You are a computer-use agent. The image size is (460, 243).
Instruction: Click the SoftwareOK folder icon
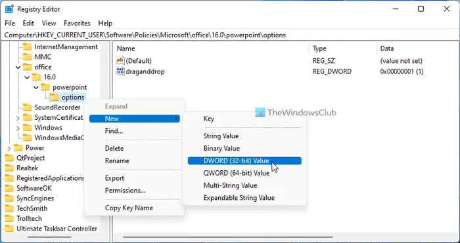pyautogui.click(x=9, y=189)
